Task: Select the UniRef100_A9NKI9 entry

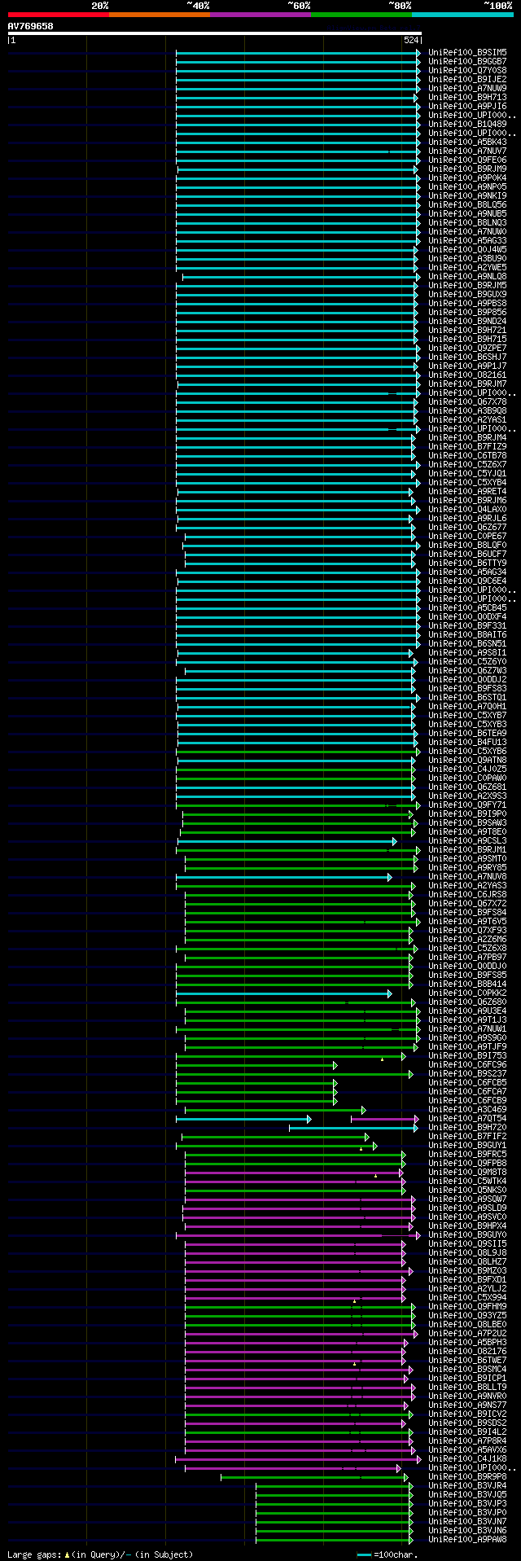Action: 467,195
